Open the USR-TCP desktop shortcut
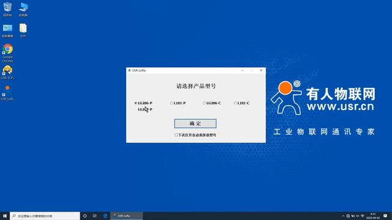The image size is (392, 220). coord(7,72)
